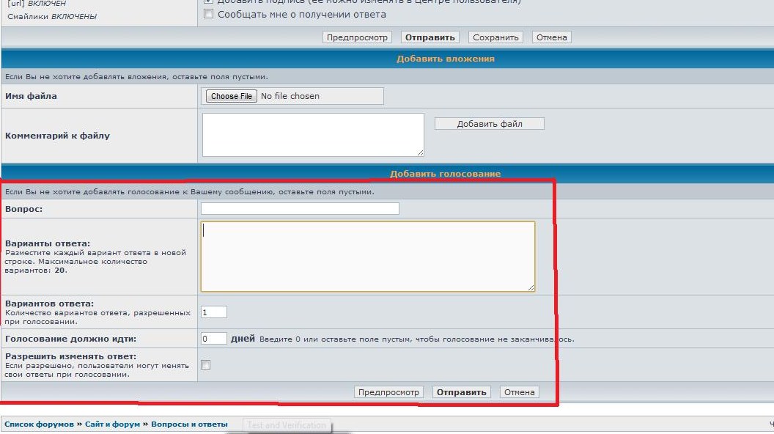Screen dimensions: 774x434
Task: Submit the poll with the bottom Отправить button
Action: point(461,392)
